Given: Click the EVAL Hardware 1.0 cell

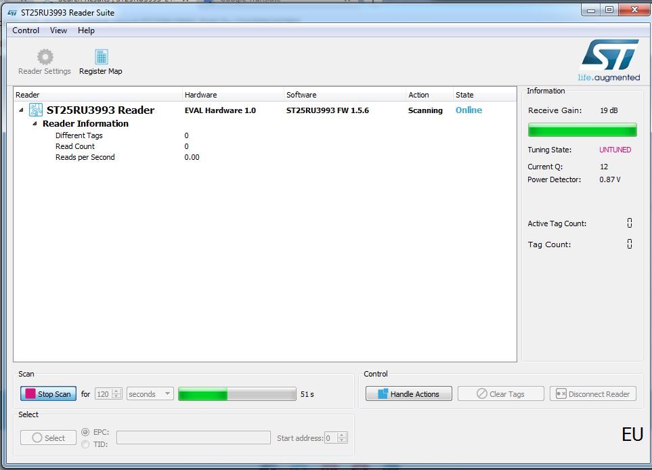Looking at the screenshot, I should [x=220, y=110].
